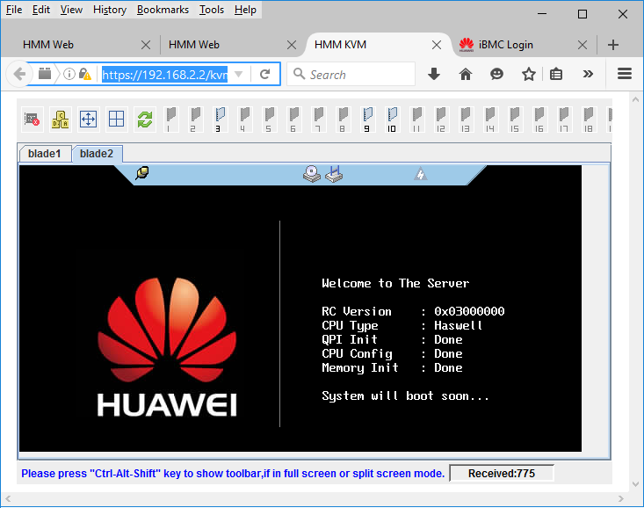
Task: Select blade slot 15 icon
Action: pyautogui.click(x=515, y=120)
